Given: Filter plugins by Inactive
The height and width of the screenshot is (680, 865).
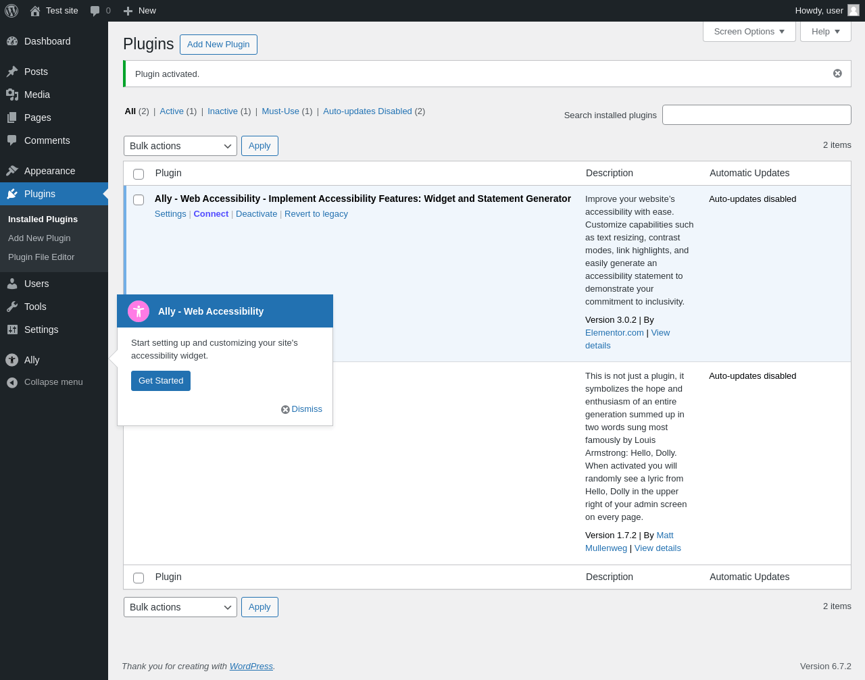Looking at the screenshot, I should 222,111.
